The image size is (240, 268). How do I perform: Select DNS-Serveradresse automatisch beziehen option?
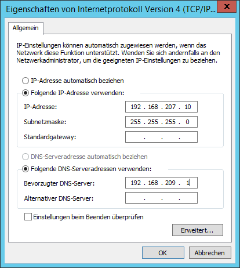[x=26, y=157]
